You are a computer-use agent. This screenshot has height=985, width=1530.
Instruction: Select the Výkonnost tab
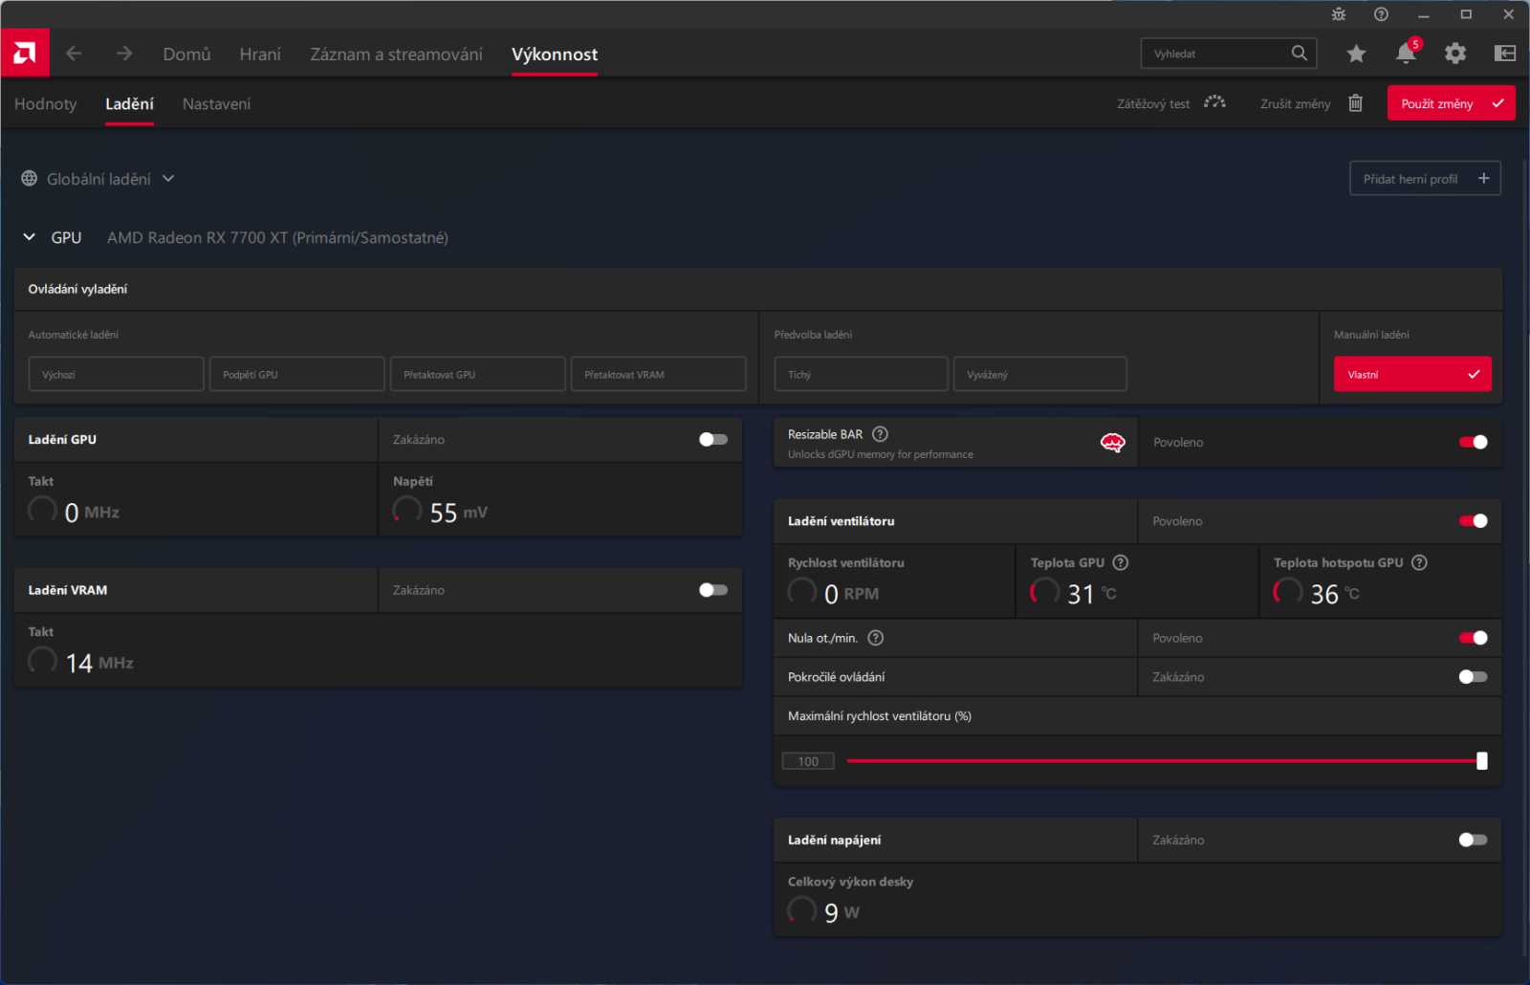coord(555,55)
